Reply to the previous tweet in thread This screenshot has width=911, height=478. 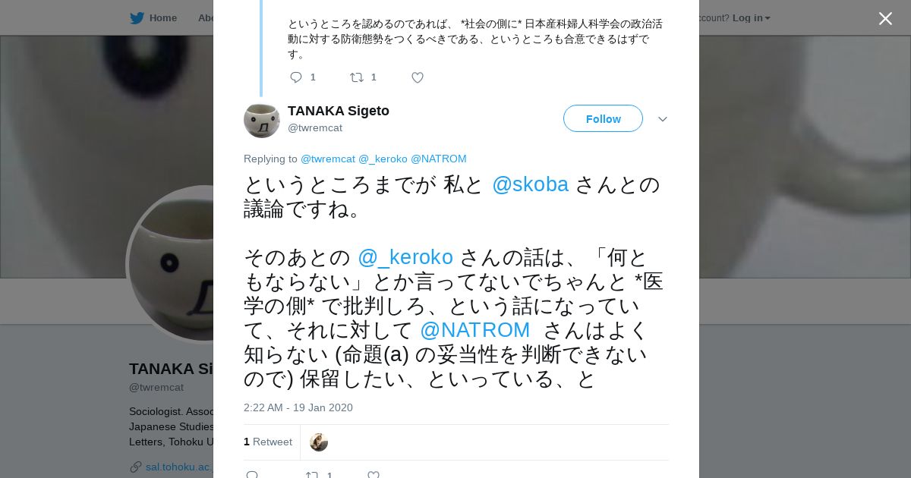tap(296, 77)
